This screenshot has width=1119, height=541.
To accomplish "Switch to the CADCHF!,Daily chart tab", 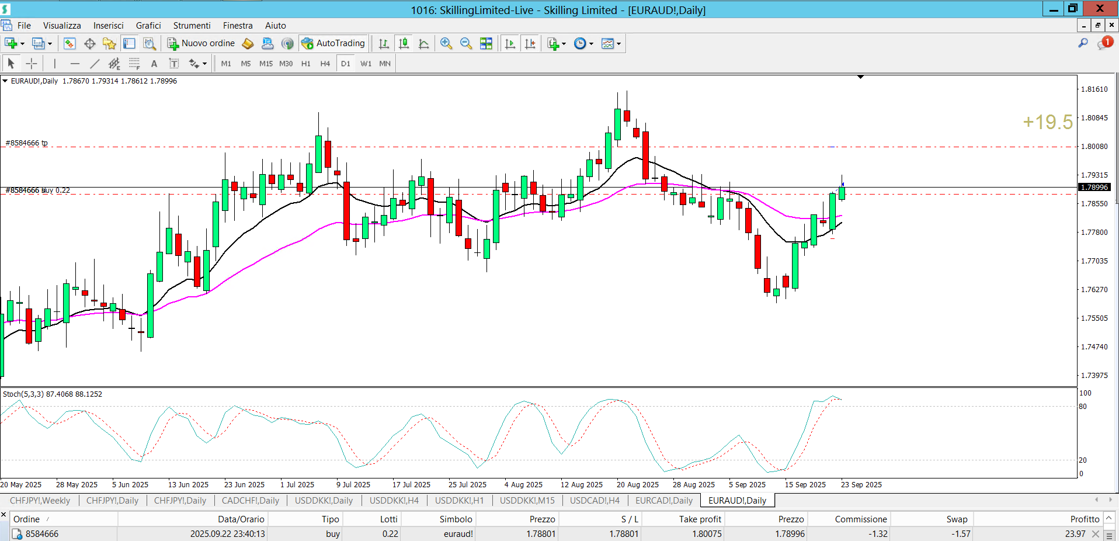I will [251, 501].
